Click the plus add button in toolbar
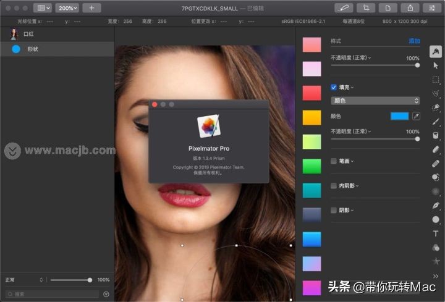Viewport: 445px width, 302px height. pos(91,8)
